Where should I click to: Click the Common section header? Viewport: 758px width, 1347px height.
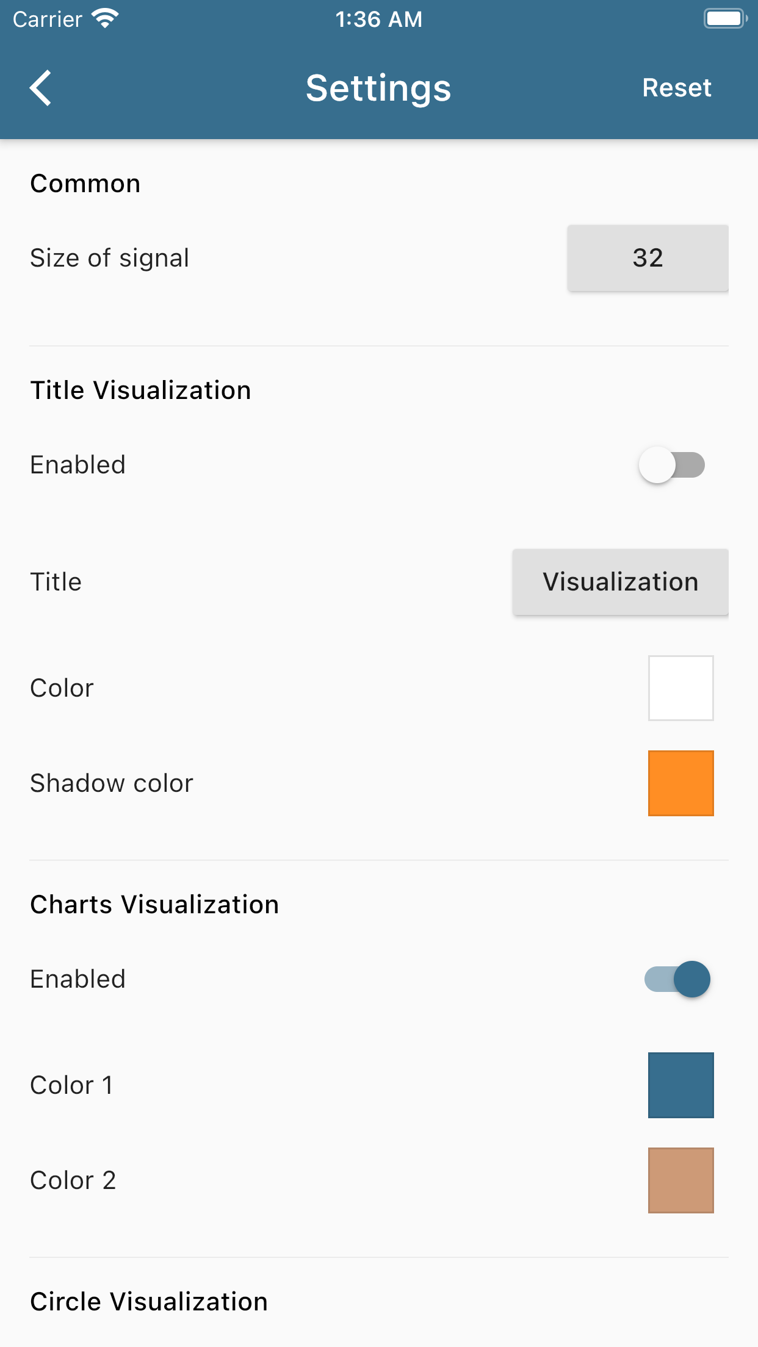(85, 182)
